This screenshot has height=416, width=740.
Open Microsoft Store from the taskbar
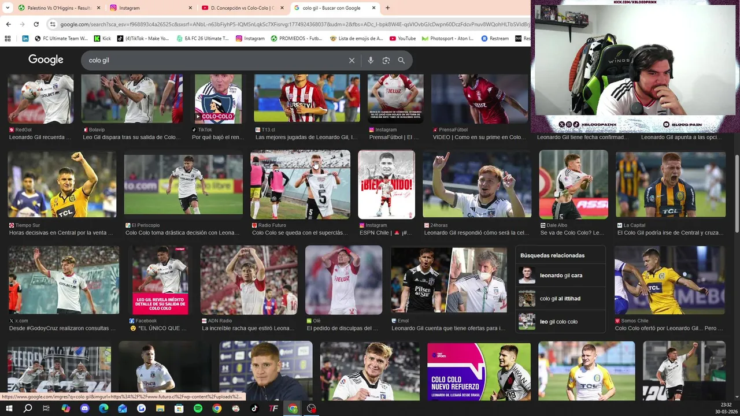tap(179, 408)
